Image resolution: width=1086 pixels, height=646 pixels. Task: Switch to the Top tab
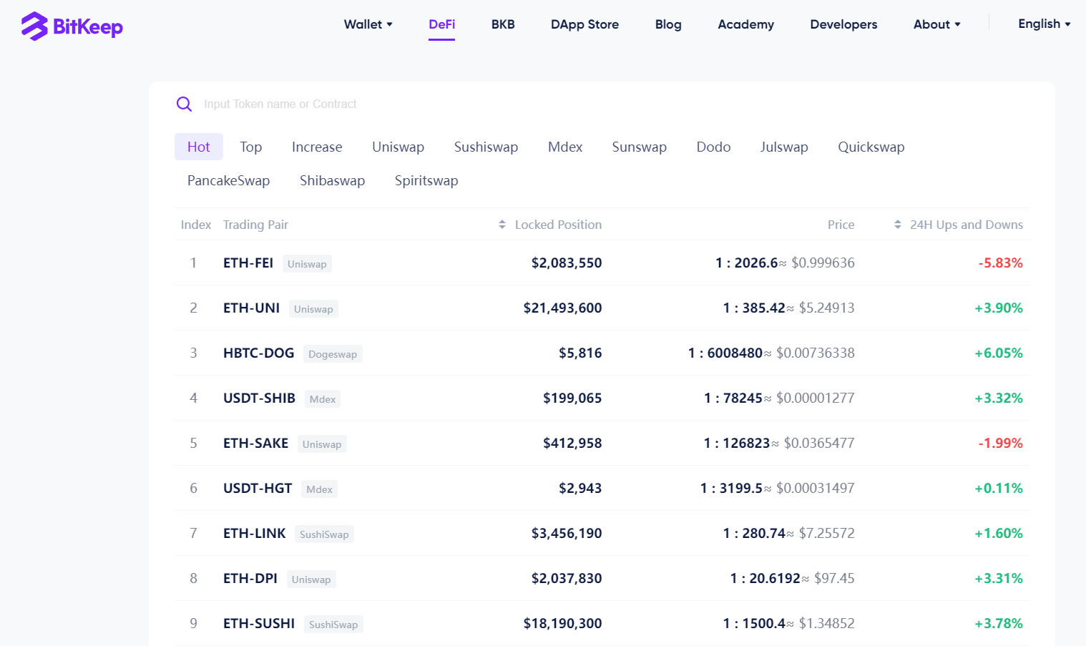click(x=251, y=147)
